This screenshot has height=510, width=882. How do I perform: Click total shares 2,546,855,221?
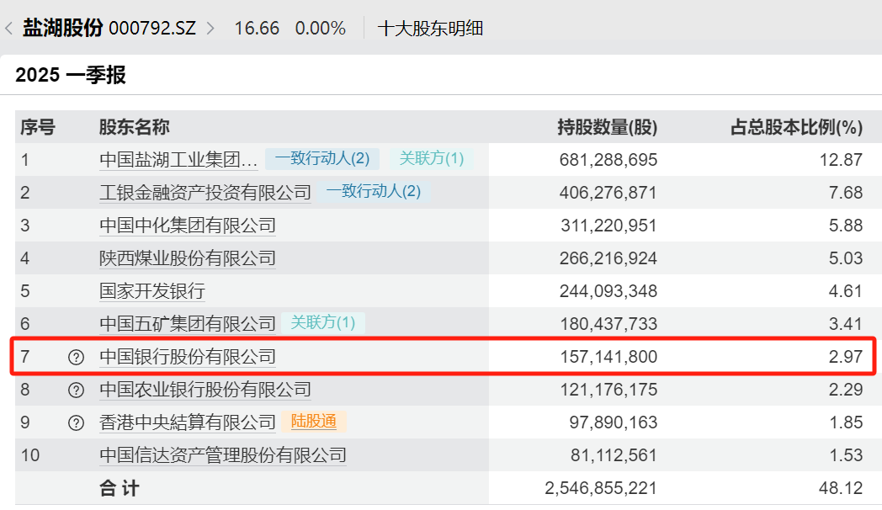pyautogui.click(x=601, y=488)
